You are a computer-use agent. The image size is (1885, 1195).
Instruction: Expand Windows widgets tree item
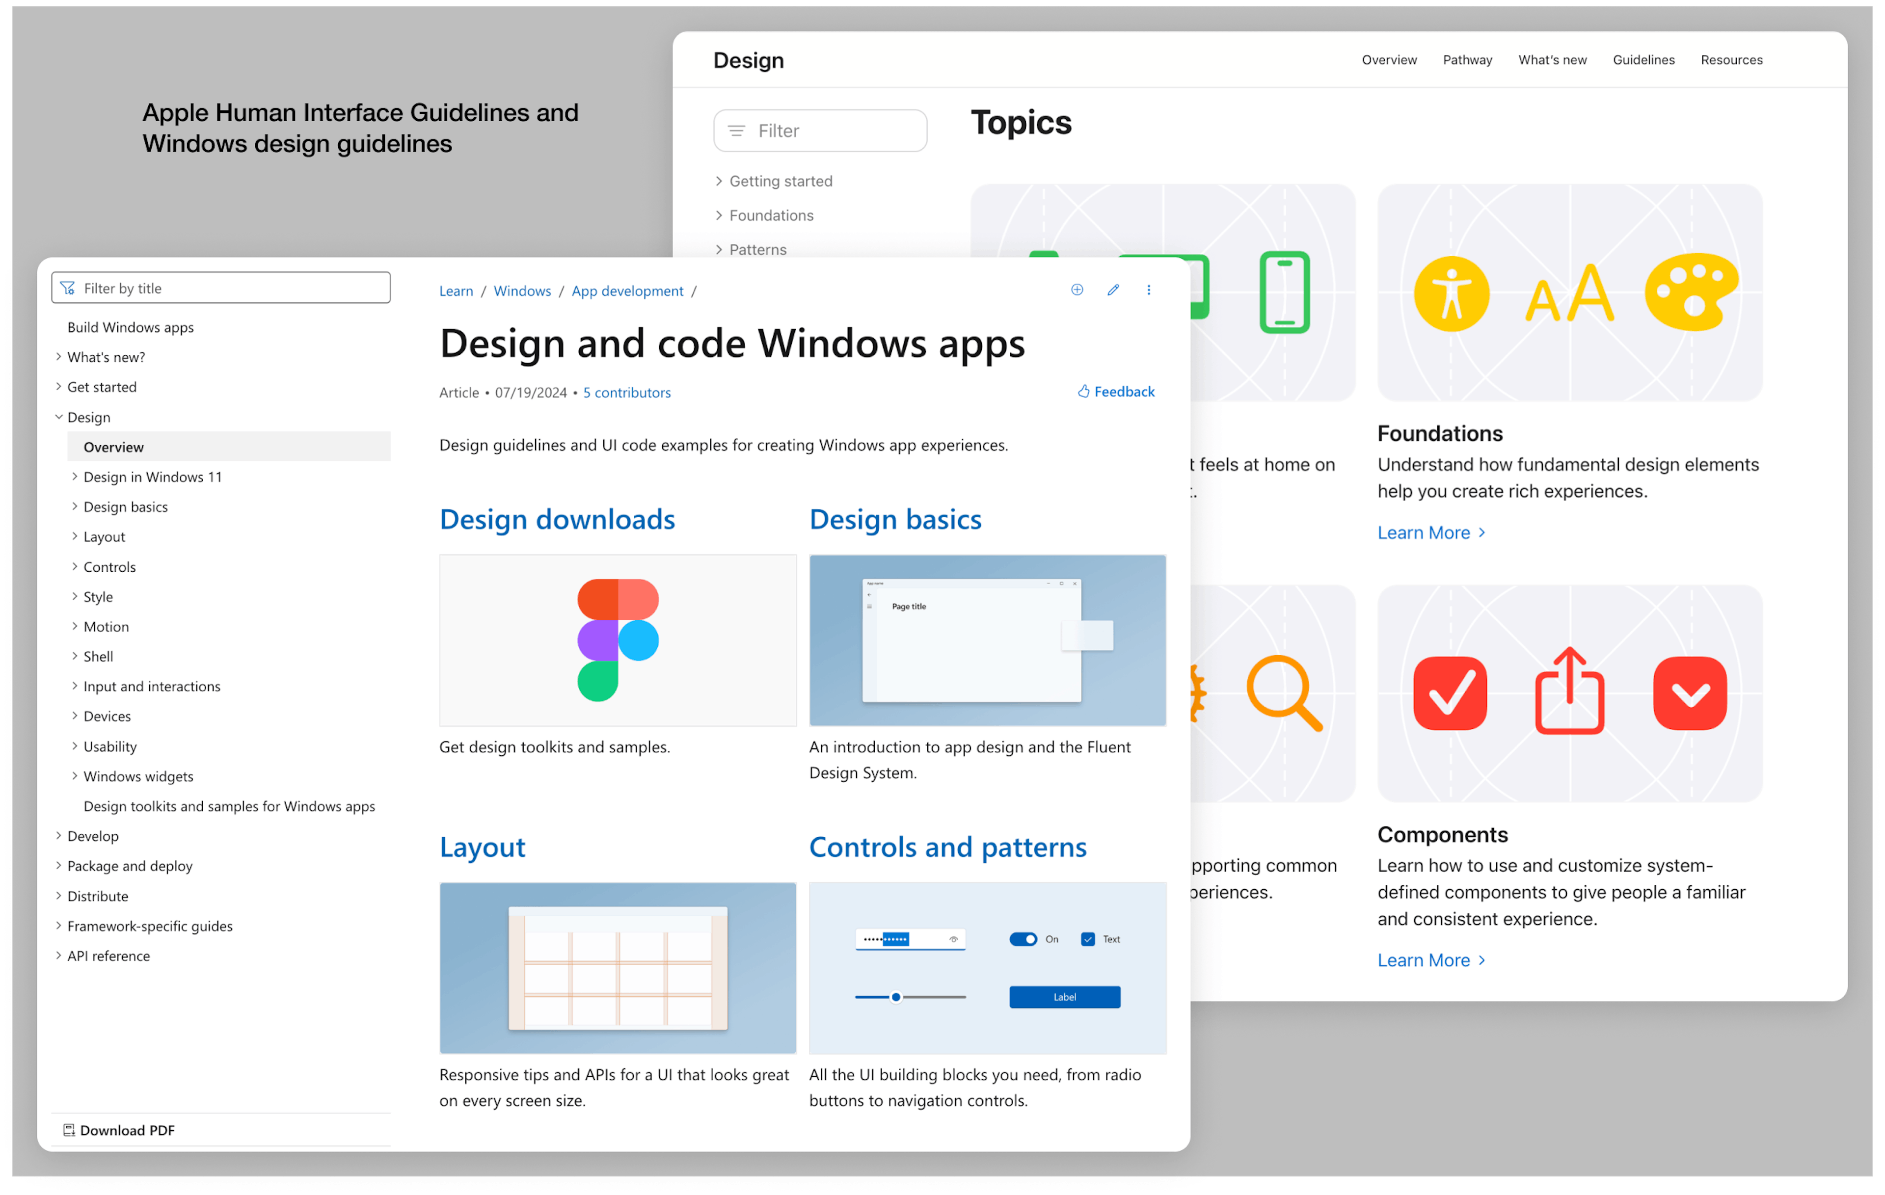coord(75,776)
